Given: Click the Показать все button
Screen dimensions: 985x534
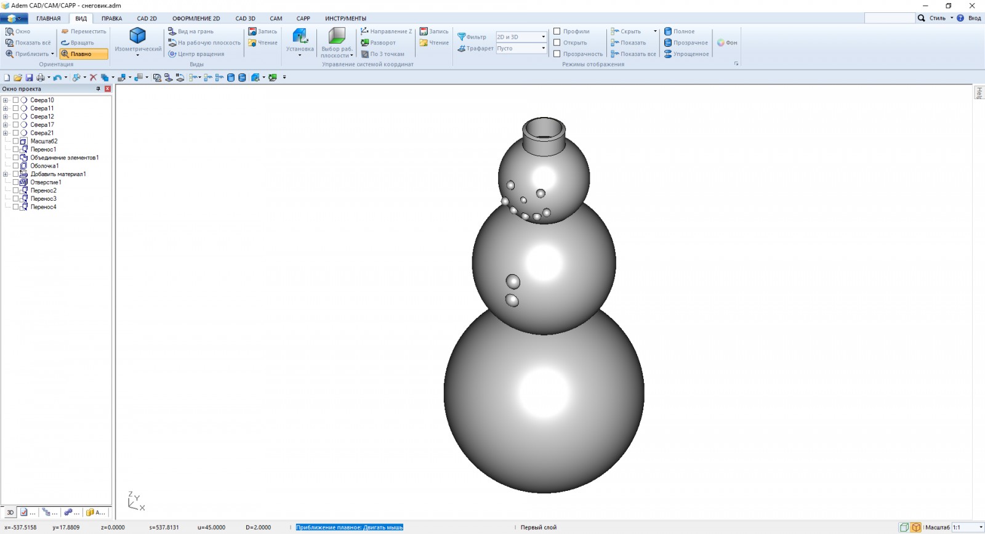Looking at the screenshot, I should point(633,54).
